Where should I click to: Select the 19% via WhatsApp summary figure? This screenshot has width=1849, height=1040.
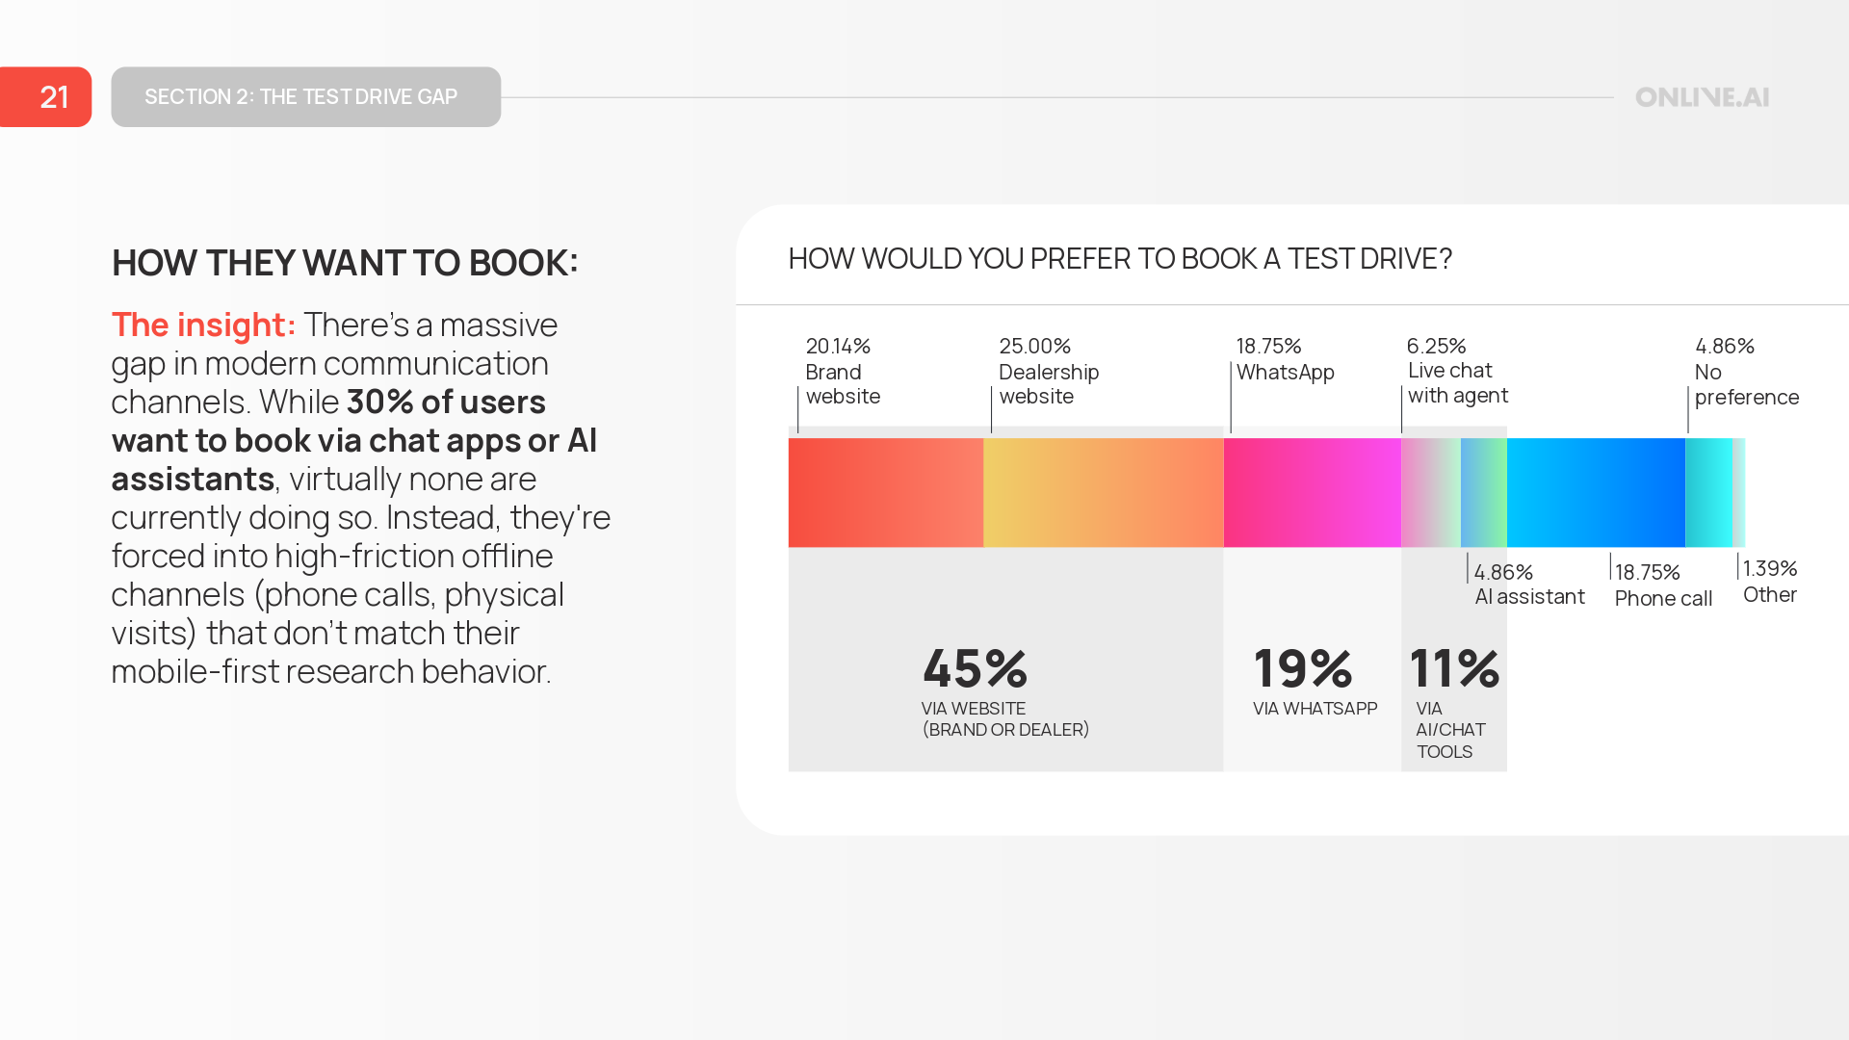1303,668
